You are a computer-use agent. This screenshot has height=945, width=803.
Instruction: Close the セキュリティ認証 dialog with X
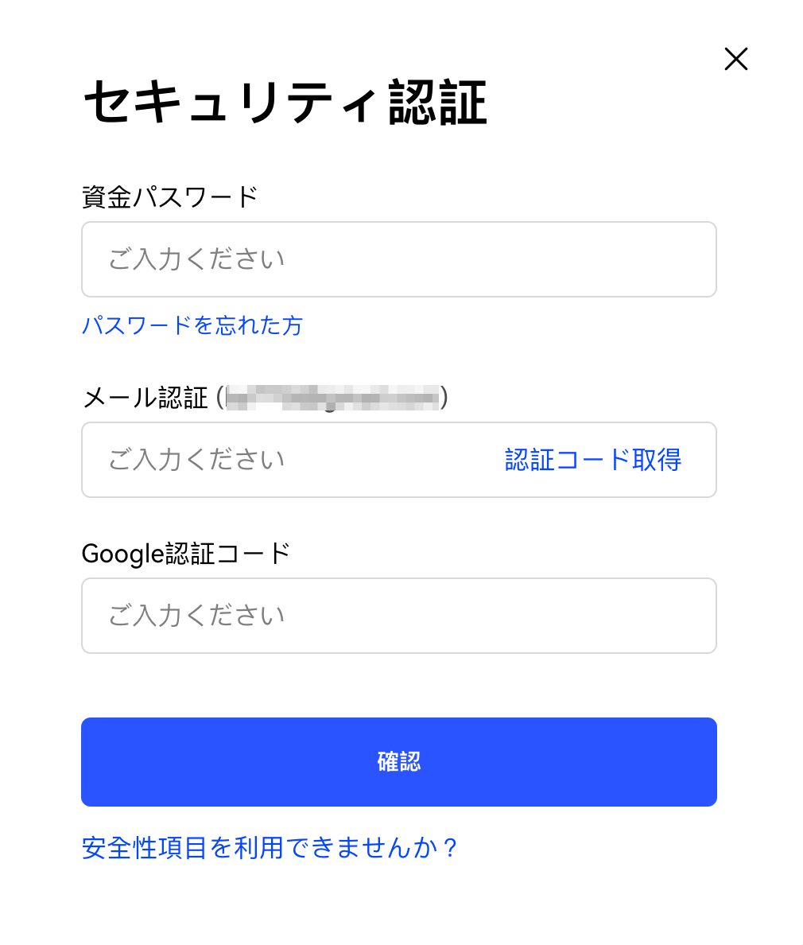735,59
